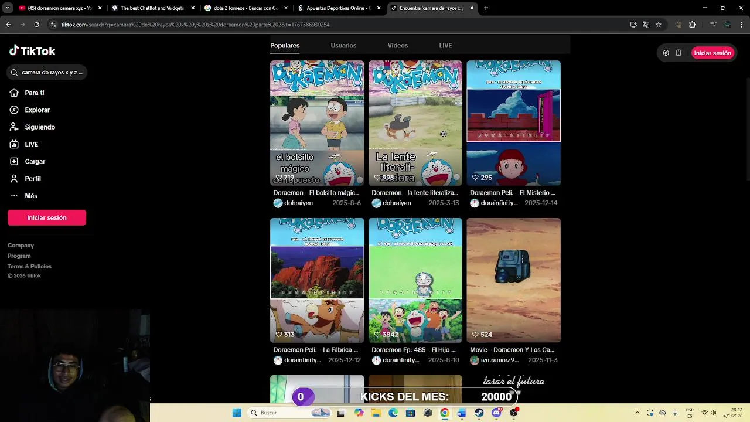Click the coin icon beside top Iniciar sesión
Viewport: 750px width, 422px height.
(x=666, y=53)
